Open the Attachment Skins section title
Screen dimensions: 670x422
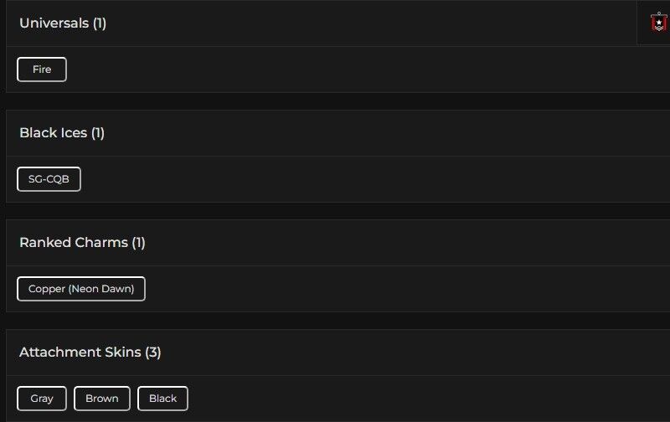(80, 353)
